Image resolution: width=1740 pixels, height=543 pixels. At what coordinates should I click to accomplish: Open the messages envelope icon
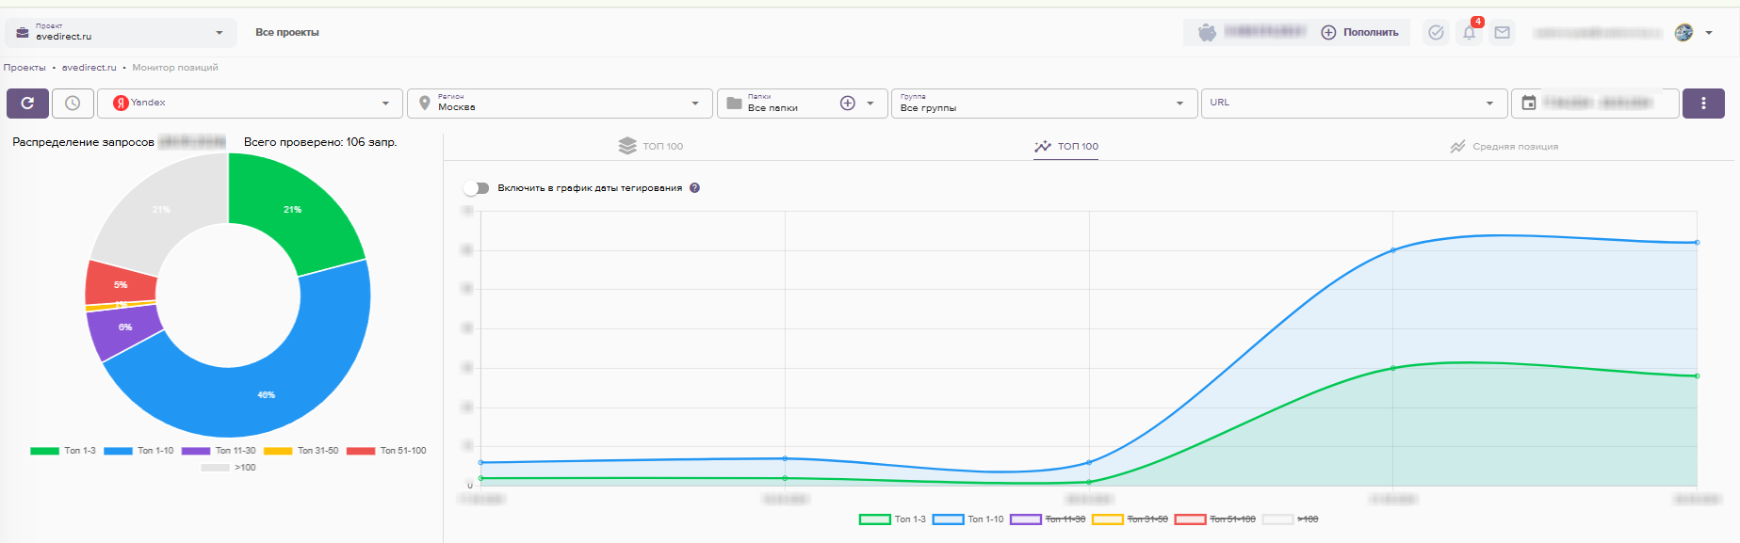[1502, 33]
